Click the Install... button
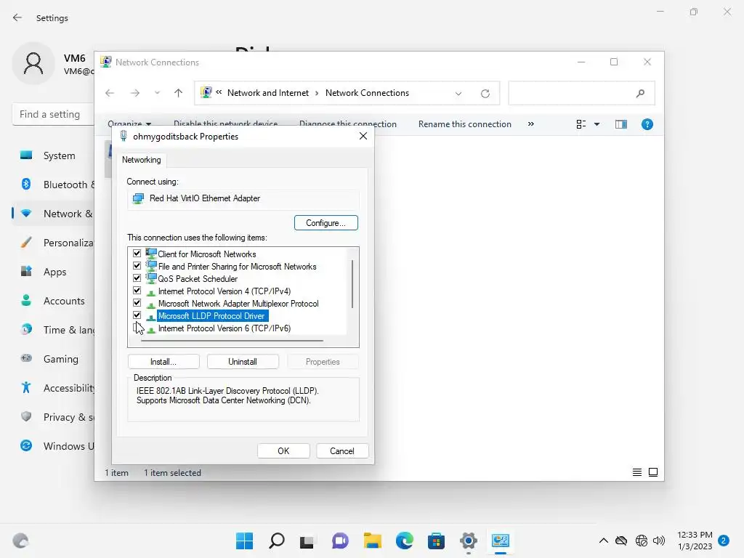Image resolution: width=744 pixels, height=558 pixels. point(163,362)
